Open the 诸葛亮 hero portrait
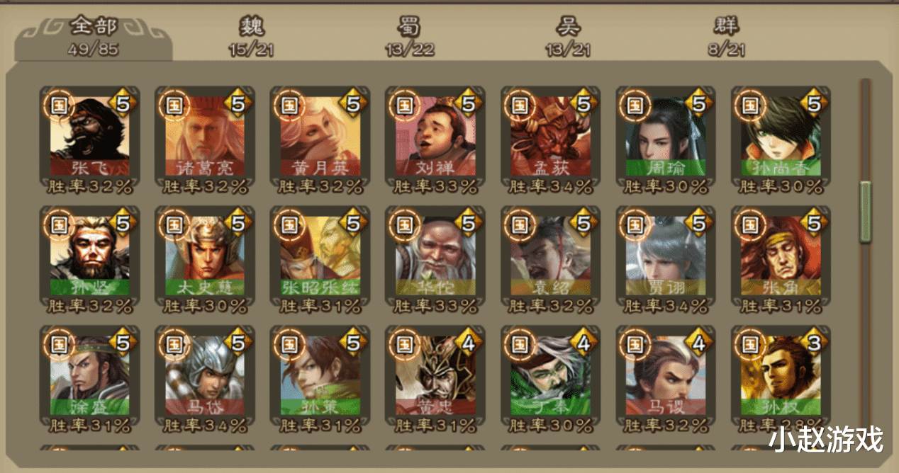Viewport: 899px width, 473px height. tap(205, 137)
